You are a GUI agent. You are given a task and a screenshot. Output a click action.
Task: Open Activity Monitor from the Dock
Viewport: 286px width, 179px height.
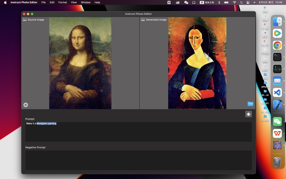pos(277,69)
